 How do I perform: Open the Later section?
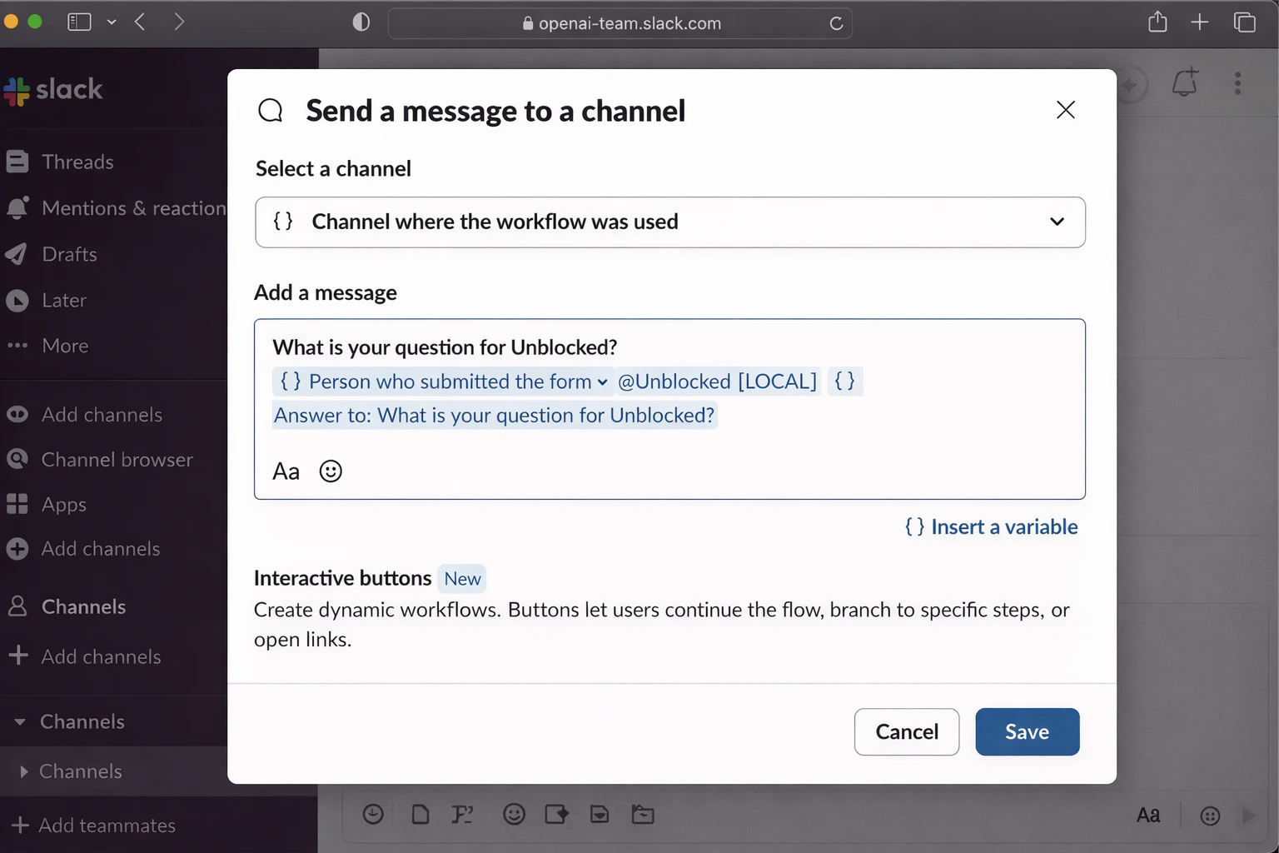[63, 300]
